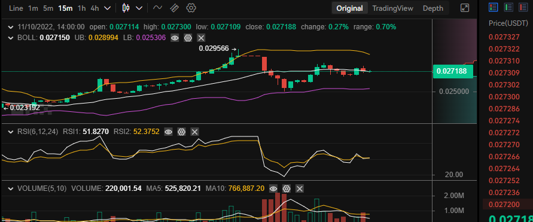Viewport: 533px width, 222px height.
Task: Click order book price 0.027310
Action: [x=504, y=61]
